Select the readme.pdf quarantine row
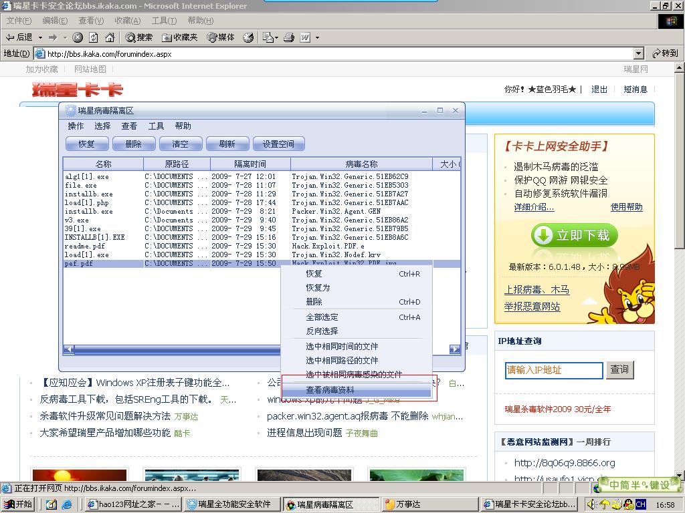The width and height of the screenshot is (685, 513). coord(262,246)
